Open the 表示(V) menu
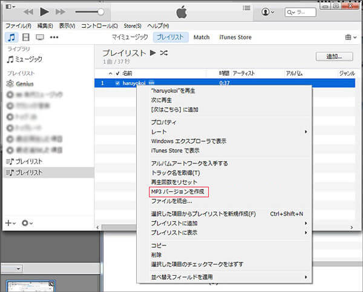This screenshot has width=363, height=292. (x=67, y=25)
